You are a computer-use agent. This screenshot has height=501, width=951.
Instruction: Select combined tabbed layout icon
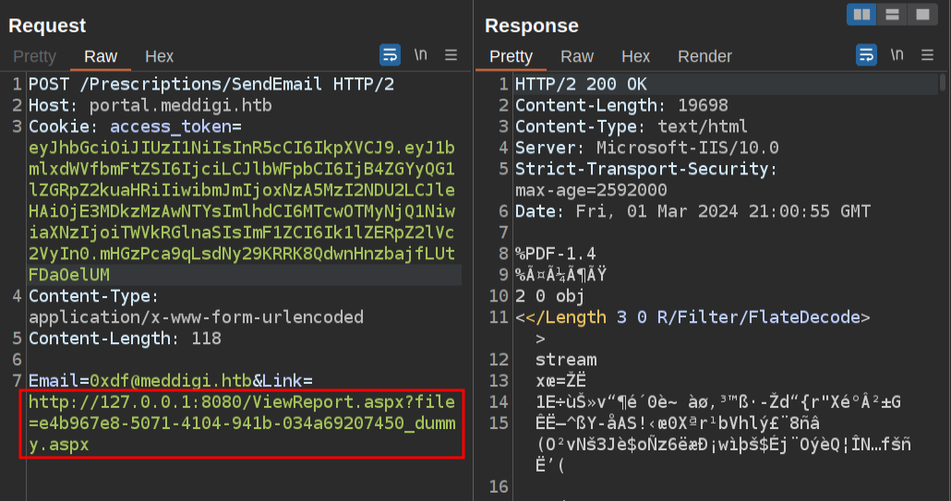(x=921, y=14)
